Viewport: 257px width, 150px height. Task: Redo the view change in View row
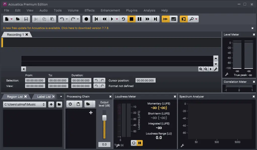(x=102, y=86)
